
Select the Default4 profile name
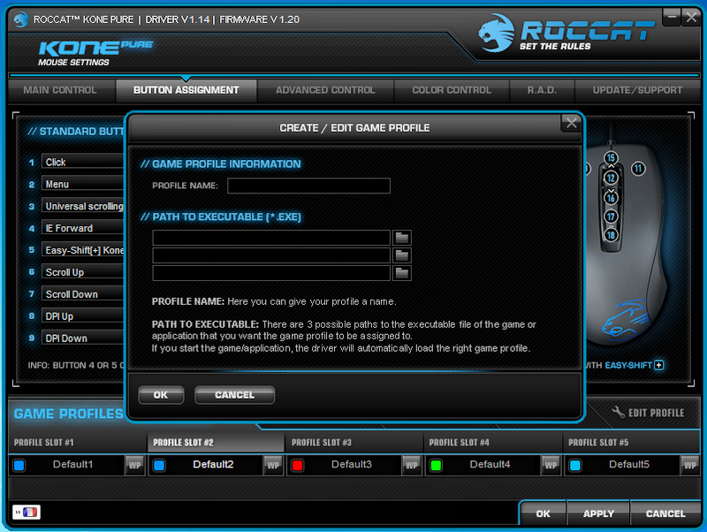tap(490, 464)
